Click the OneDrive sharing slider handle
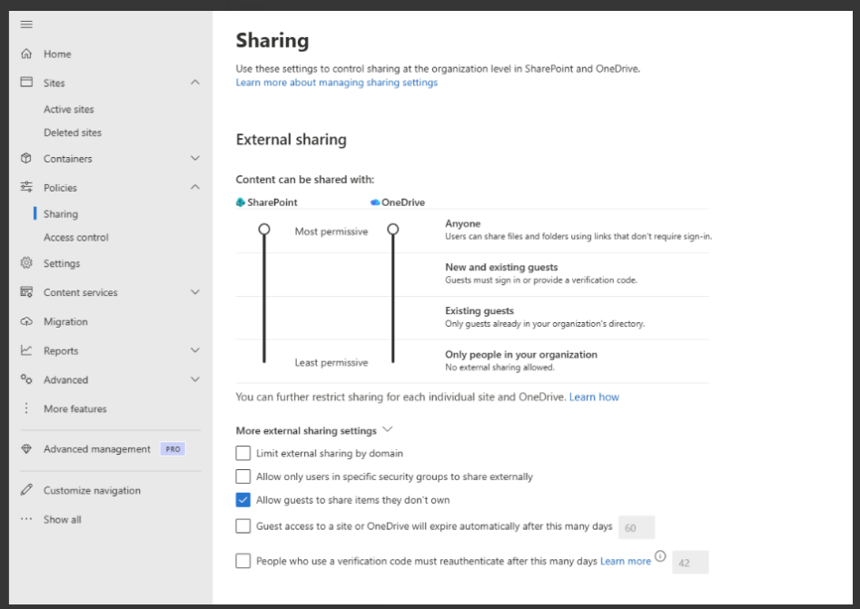This screenshot has width=860, height=609. pyautogui.click(x=392, y=229)
